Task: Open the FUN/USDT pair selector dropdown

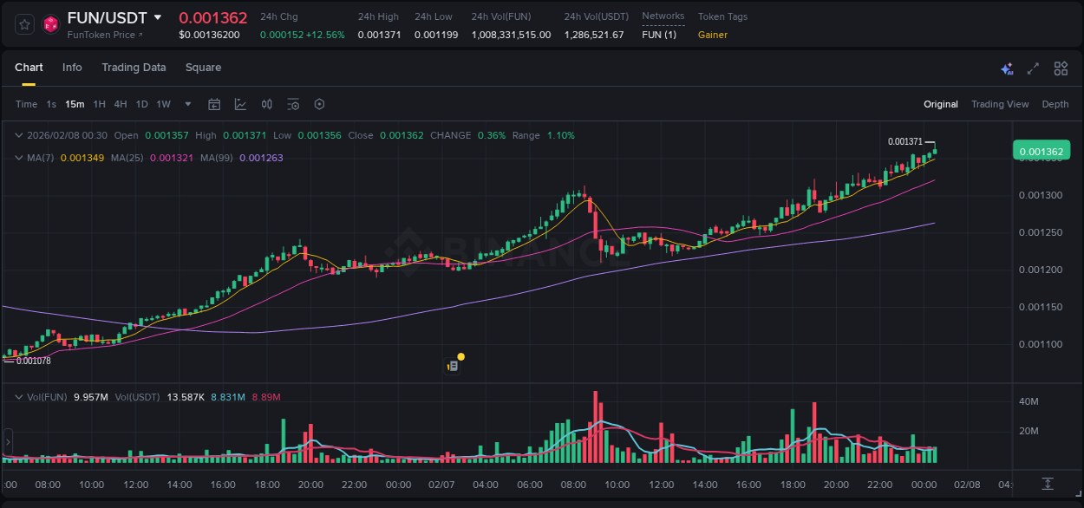Action: [157, 17]
